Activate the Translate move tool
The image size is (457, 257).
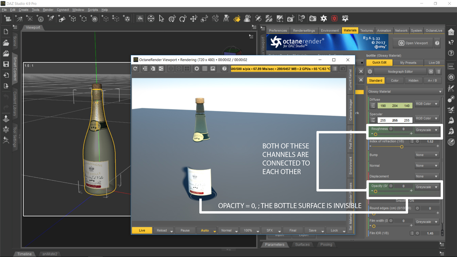(x=194, y=18)
